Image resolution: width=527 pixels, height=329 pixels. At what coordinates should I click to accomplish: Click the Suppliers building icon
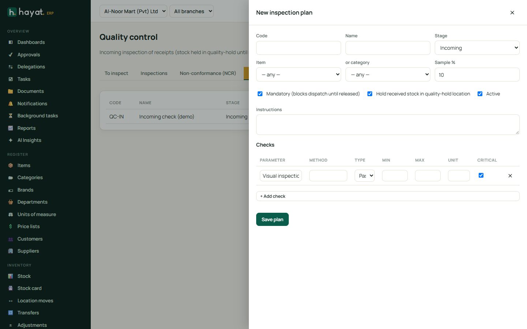pyautogui.click(x=11, y=251)
